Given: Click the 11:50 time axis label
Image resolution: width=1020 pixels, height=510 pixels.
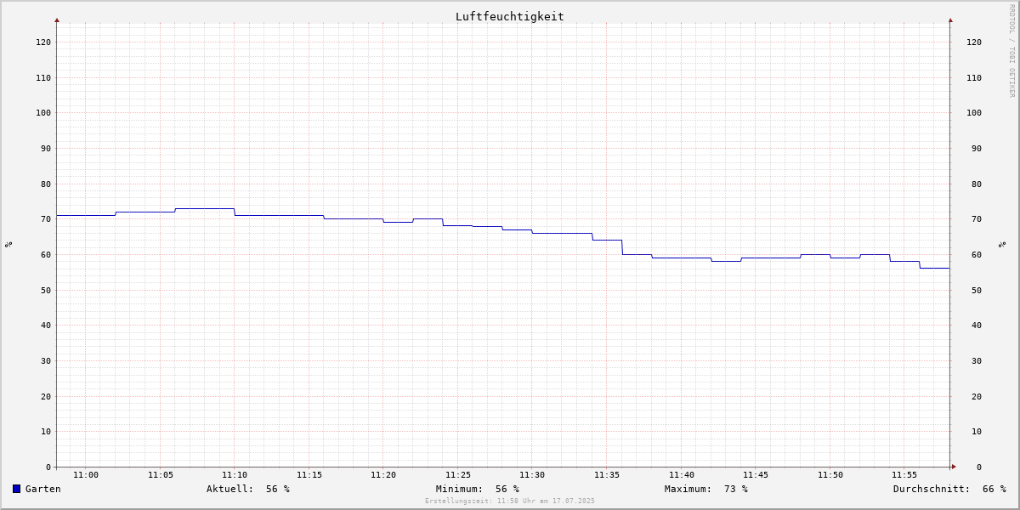Looking at the screenshot, I should click(830, 475).
